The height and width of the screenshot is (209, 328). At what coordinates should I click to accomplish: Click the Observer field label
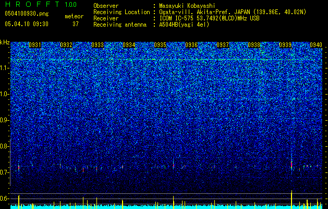[x=106, y=6]
